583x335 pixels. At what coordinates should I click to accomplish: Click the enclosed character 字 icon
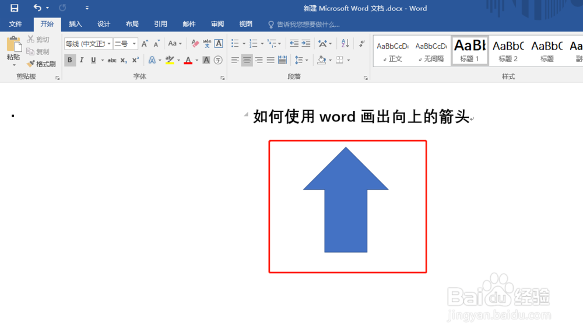218,60
